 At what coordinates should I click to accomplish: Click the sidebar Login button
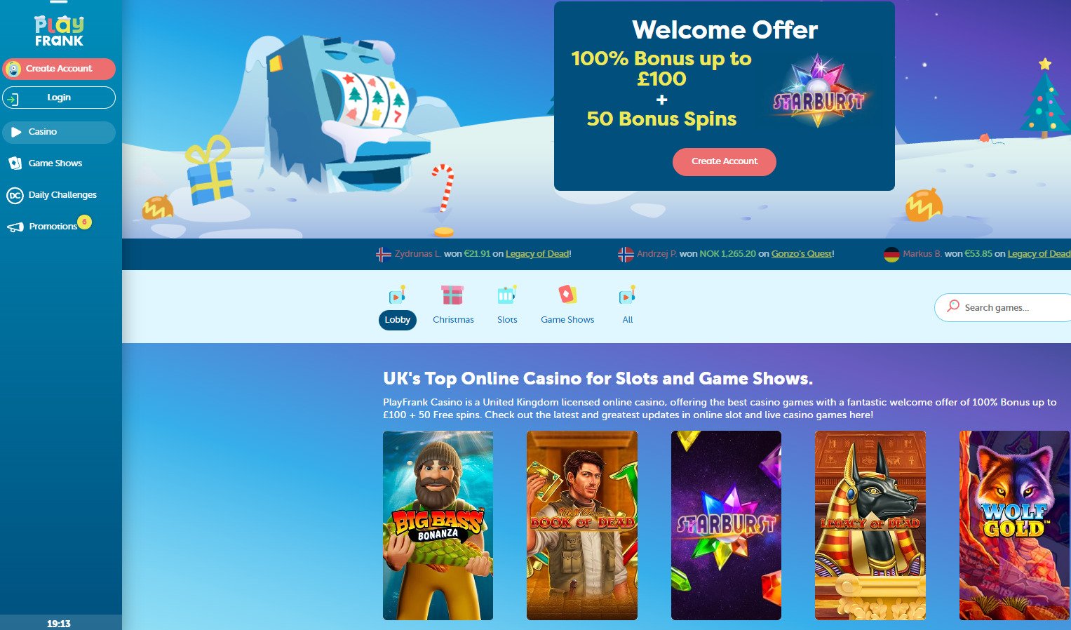coord(59,98)
